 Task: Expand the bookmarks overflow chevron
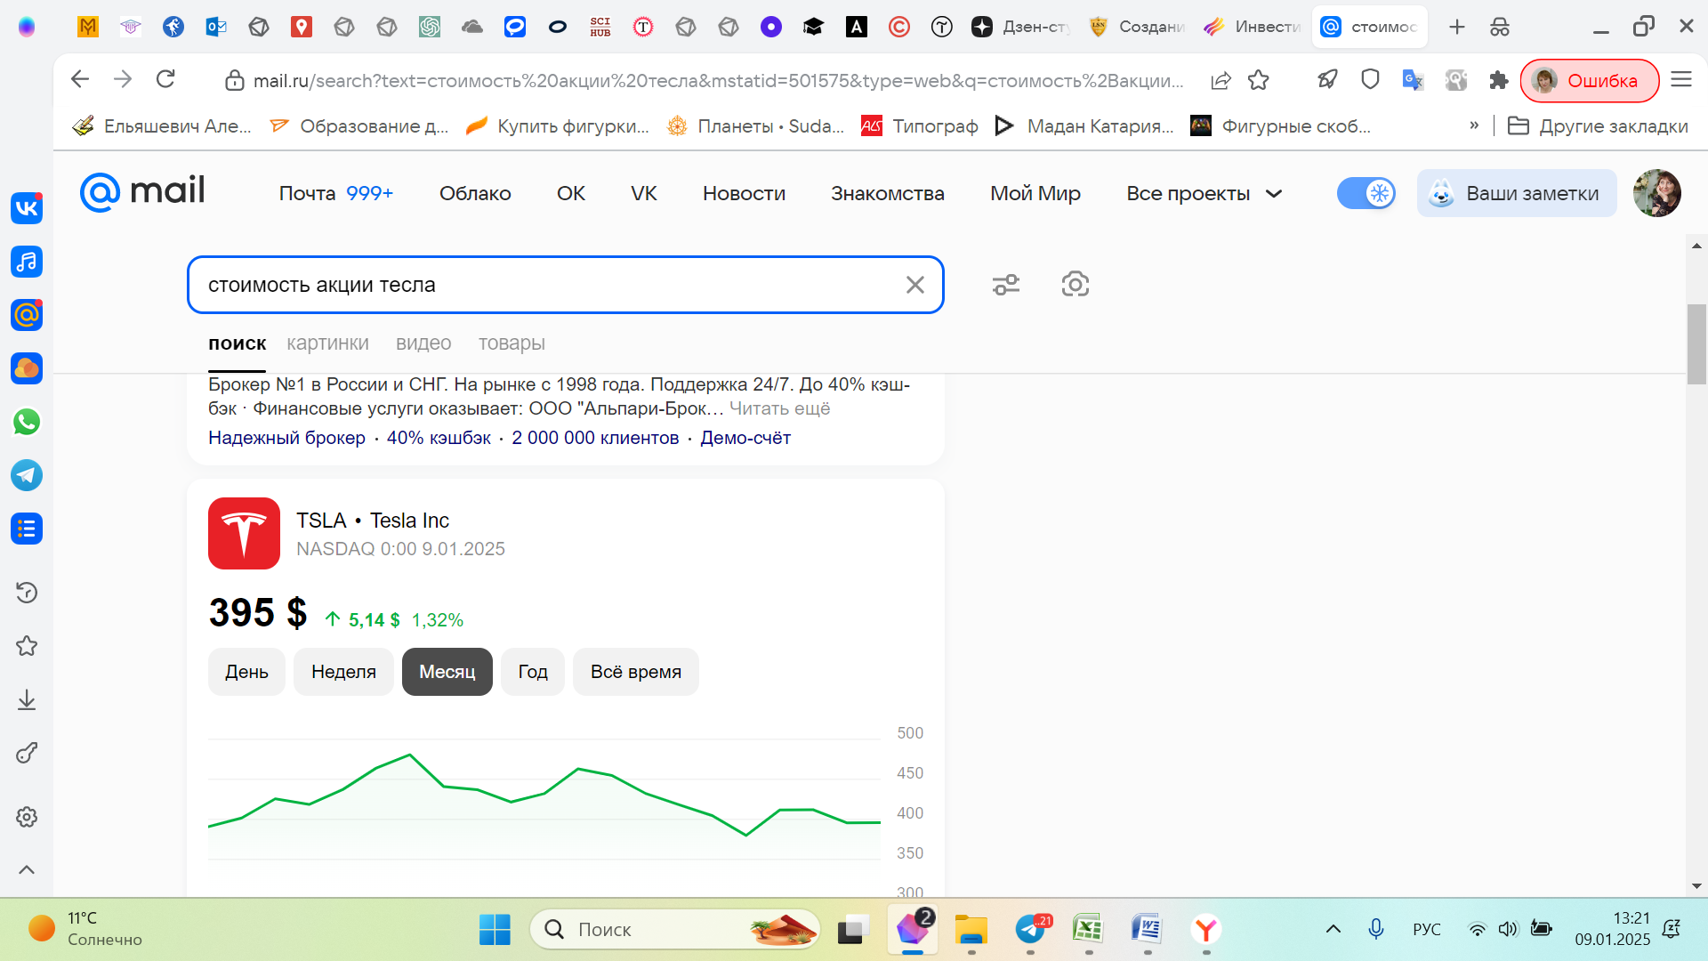coord(1475,125)
